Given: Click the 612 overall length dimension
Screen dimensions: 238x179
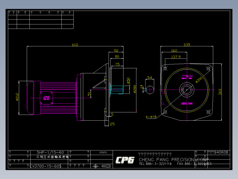Looking at the screenshot, I should pyautogui.click(x=75, y=45).
